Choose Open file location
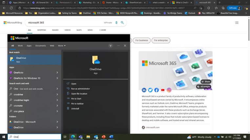The height and width of the screenshot is (140, 250). coord(79,94)
